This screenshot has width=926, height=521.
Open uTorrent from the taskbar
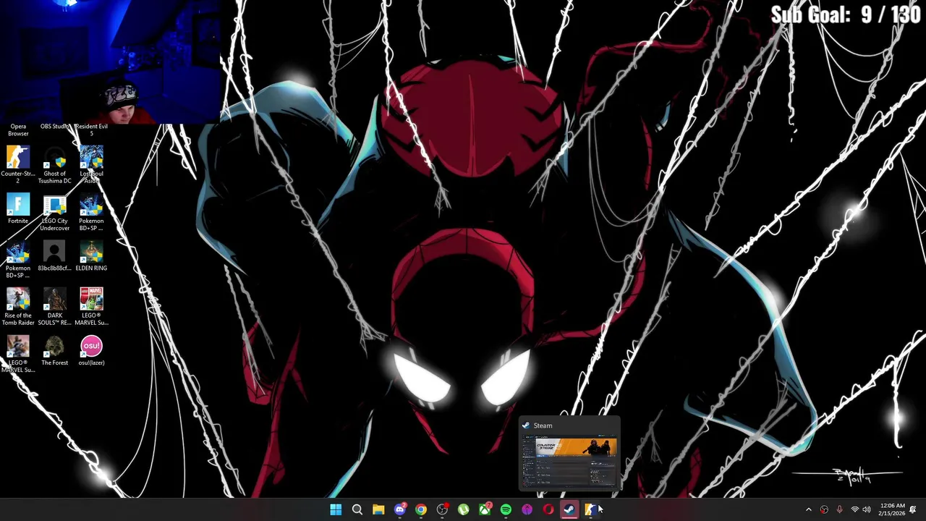tap(463, 509)
